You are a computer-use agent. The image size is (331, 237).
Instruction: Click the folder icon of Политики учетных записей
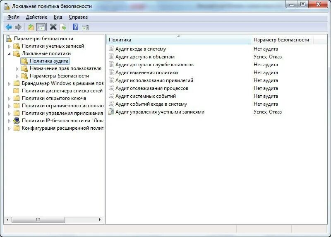(x=17, y=46)
